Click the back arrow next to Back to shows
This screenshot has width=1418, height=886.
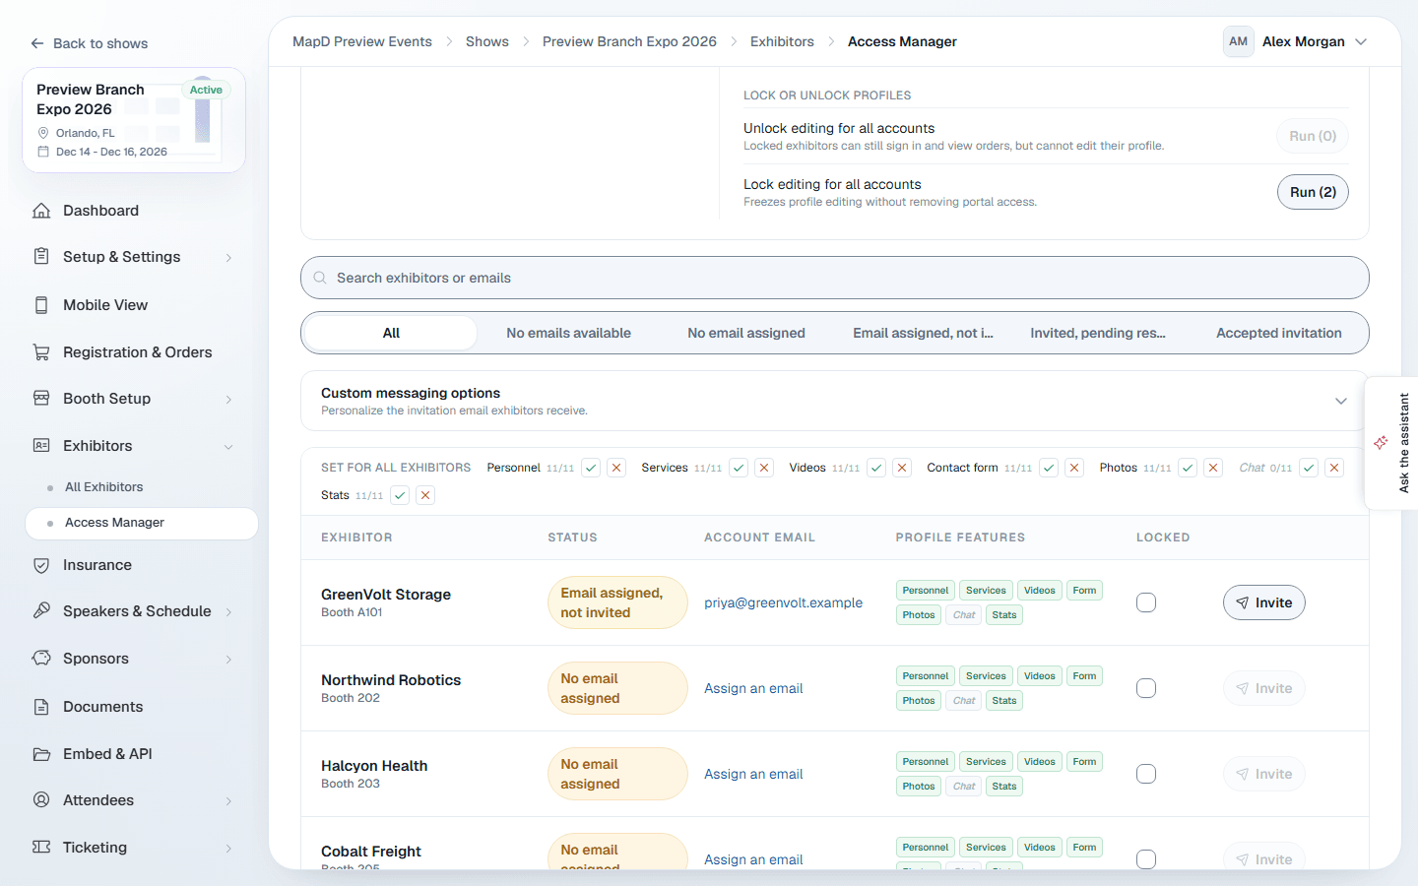click(x=37, y=43)
